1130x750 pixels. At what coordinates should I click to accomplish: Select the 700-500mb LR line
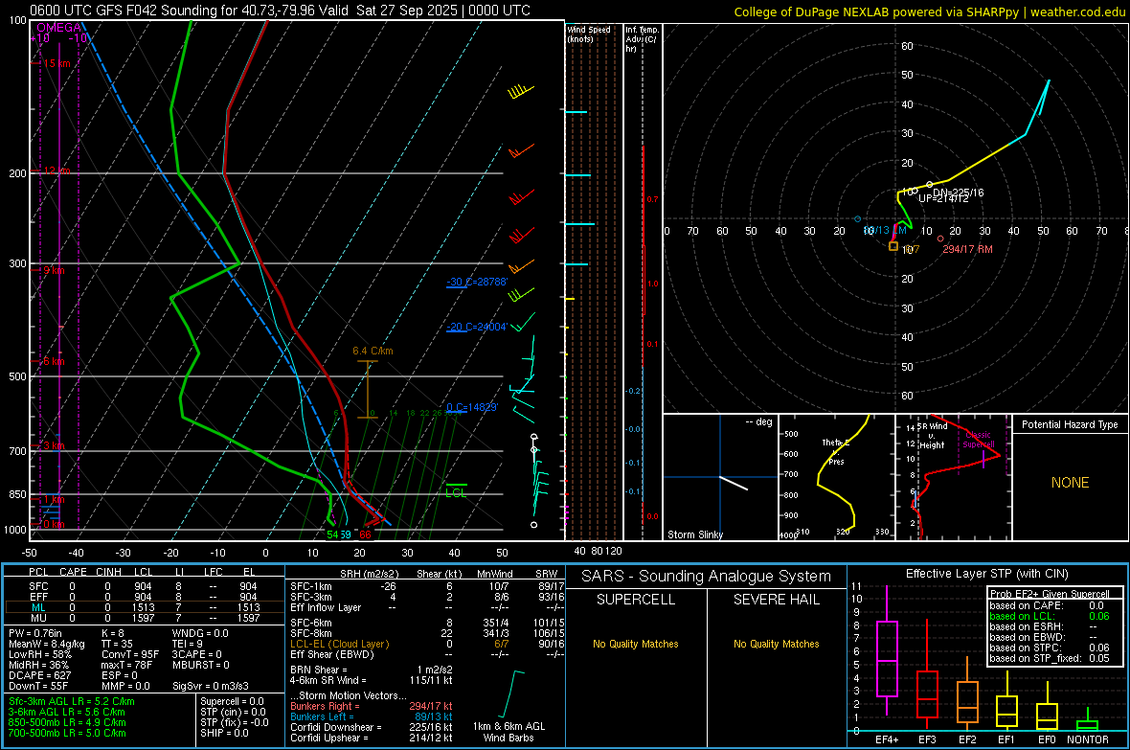click(x=67, y=733)
